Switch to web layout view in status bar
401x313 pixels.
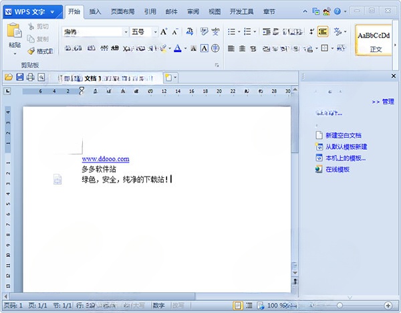coord(261,306)
